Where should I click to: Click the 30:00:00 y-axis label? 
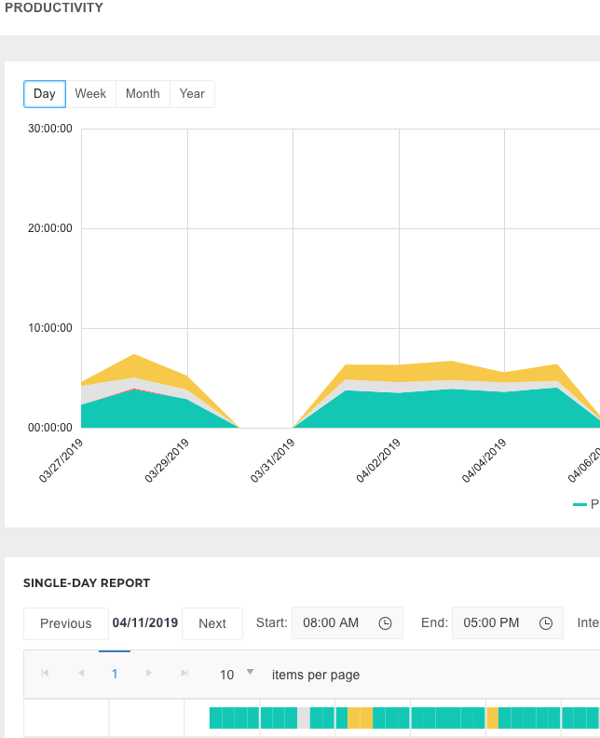pos(50,129)
